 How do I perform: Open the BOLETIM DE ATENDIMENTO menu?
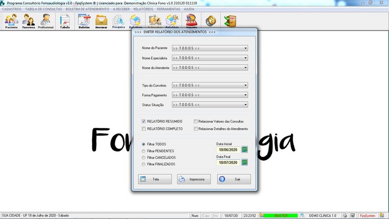[88, 9]
